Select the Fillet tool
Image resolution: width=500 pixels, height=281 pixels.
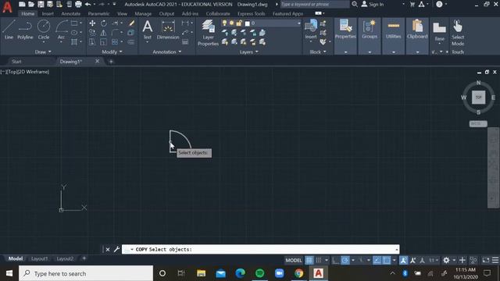pos(115,33)
